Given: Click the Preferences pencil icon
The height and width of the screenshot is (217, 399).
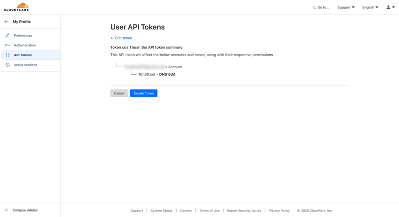Looking at the screenshot, I should [7, 35].
